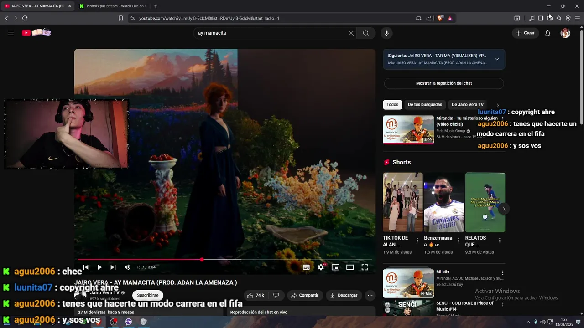Share page via address bar share icon
Image resolution: width=584 pixels, height=328 pixels.
click(429, 18)
